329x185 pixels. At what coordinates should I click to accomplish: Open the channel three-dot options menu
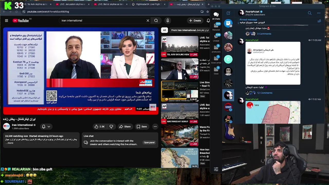[x=319, y=13]
